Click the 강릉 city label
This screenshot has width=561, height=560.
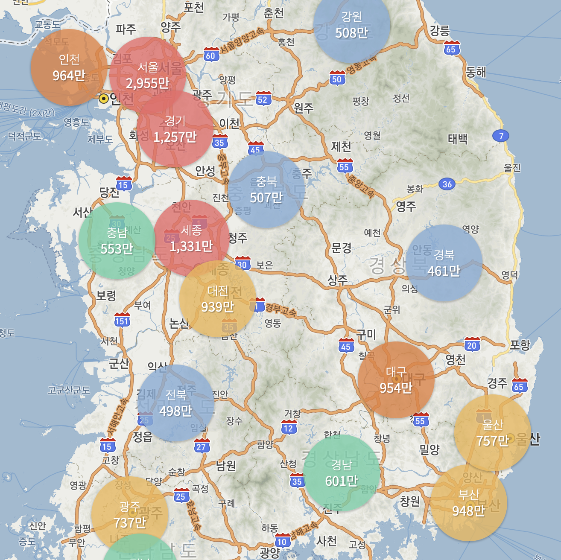coord(440,30)
